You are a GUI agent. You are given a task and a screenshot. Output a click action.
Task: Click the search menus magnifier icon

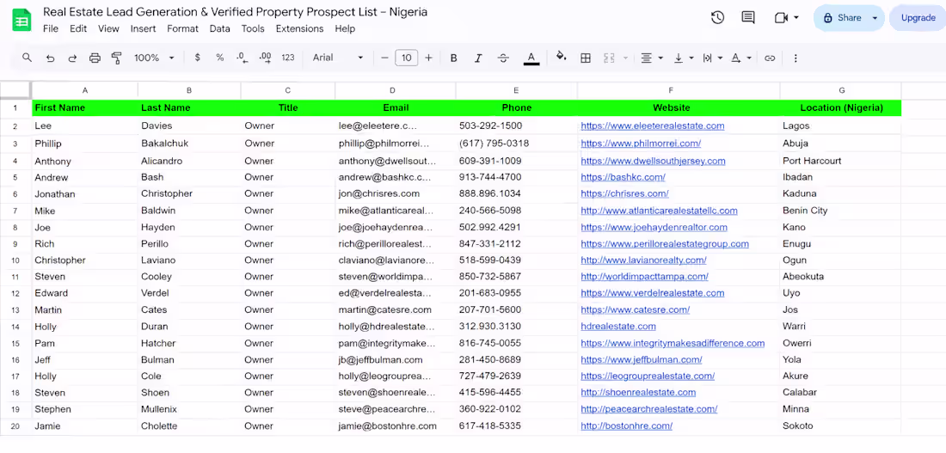(x=28, y=58)
